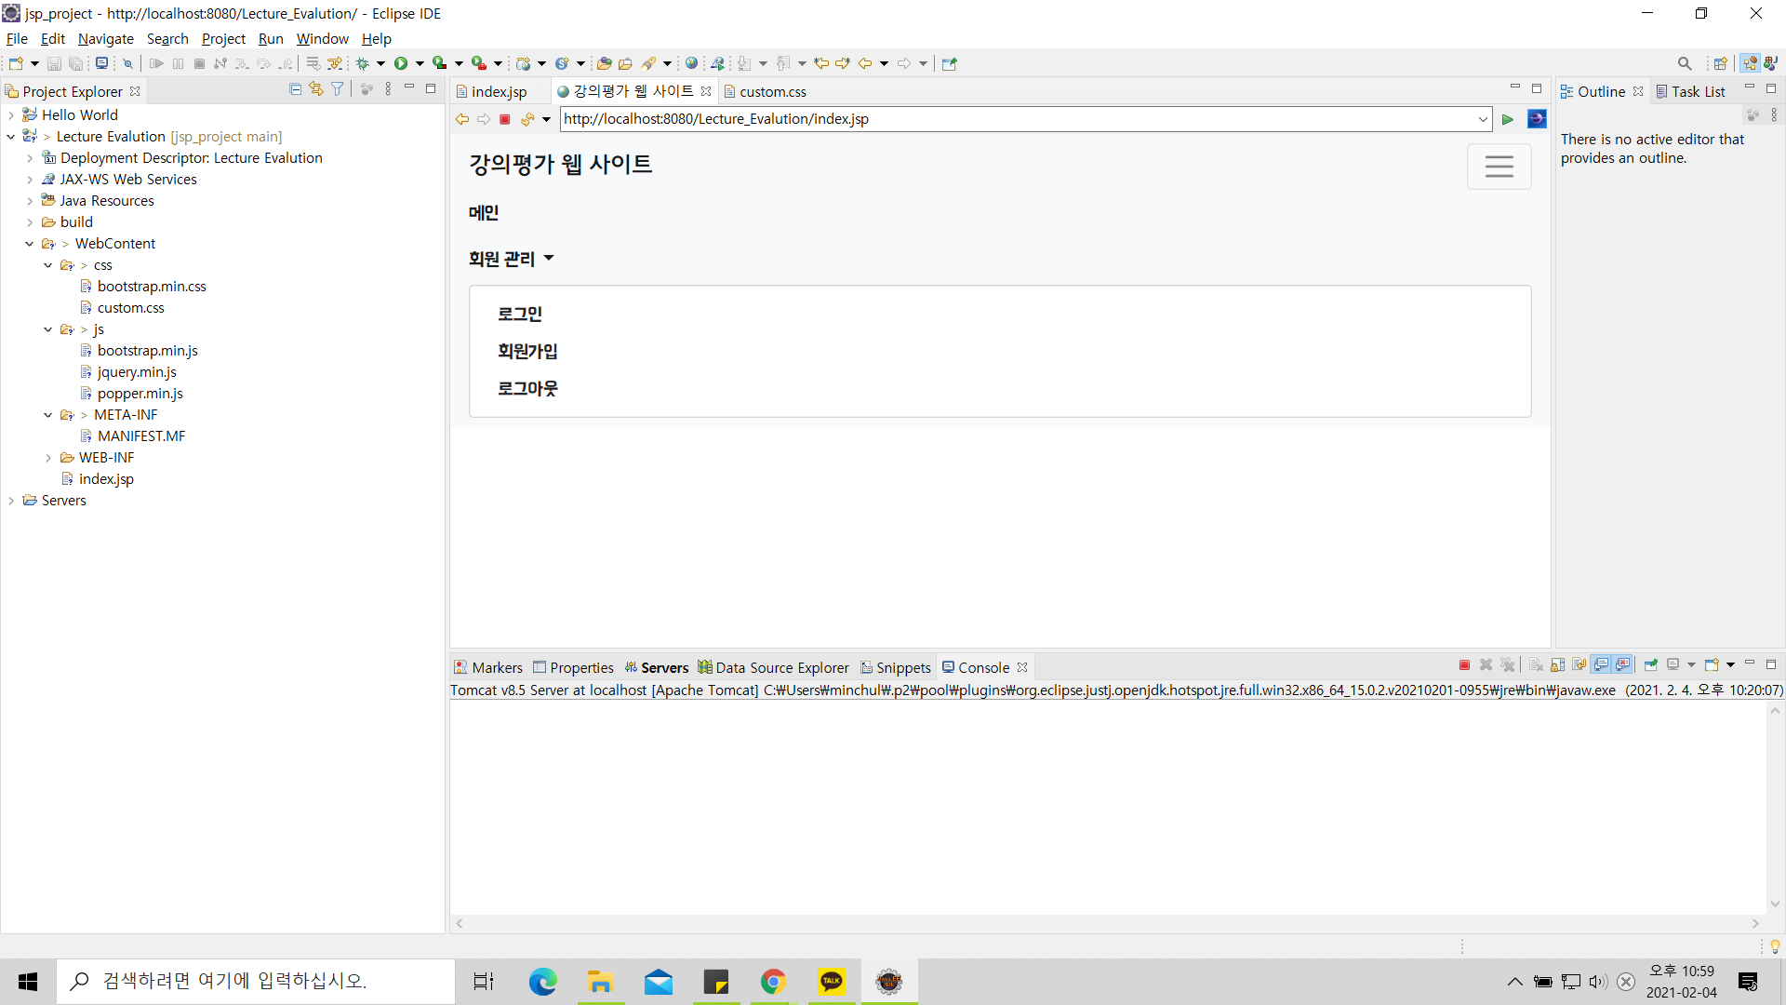Click the green Run button in toolbar
The width and height of the screenshot is (1786, 1005).
(401, 63)
